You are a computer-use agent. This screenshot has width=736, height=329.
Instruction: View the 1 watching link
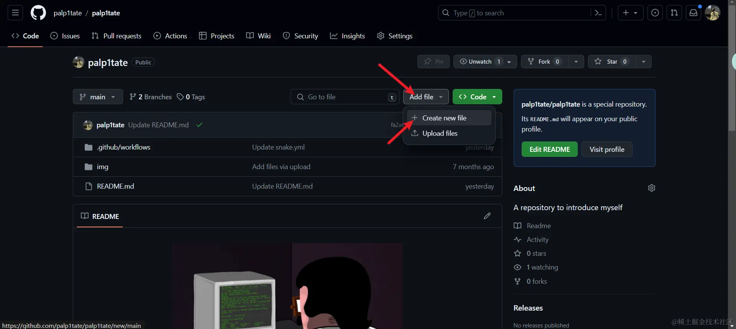536,267
